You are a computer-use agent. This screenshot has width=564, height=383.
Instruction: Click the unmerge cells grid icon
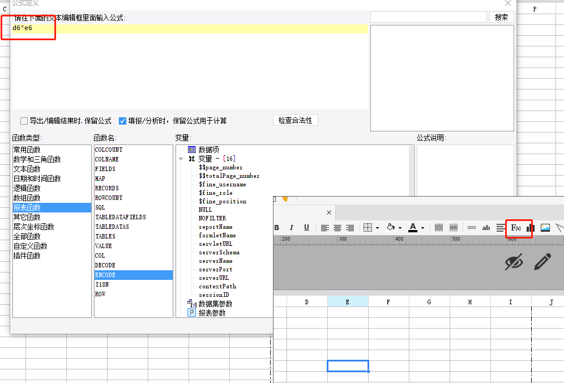[x=454, y=228]
